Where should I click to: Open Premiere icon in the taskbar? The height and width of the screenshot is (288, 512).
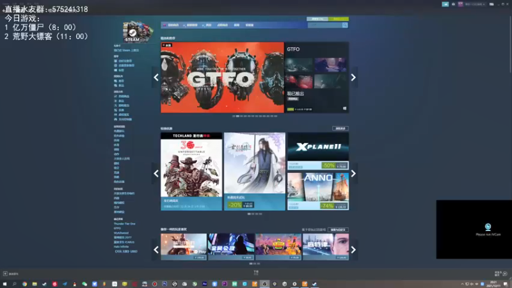coord(225,284)
